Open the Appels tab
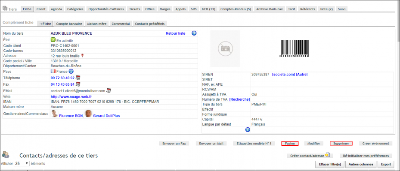Viewport: 400px width, 171px height. coord(180,9)
